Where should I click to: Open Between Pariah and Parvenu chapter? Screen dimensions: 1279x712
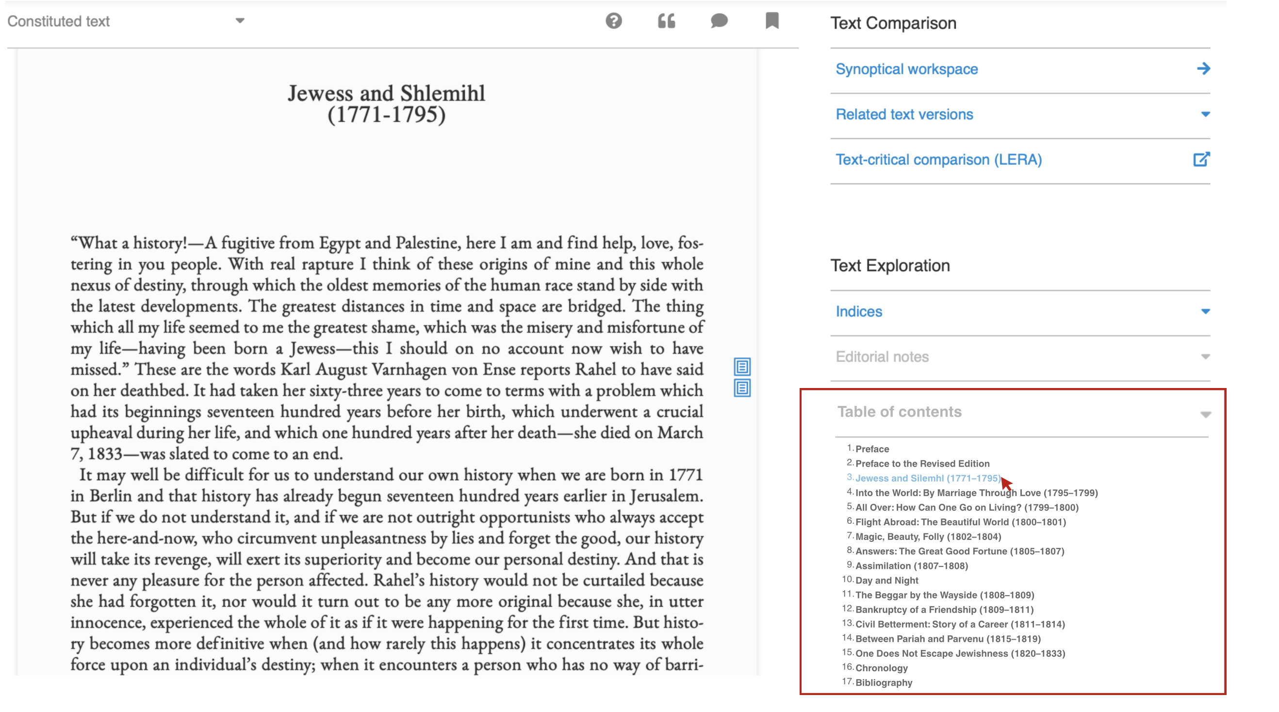point(947,639)
